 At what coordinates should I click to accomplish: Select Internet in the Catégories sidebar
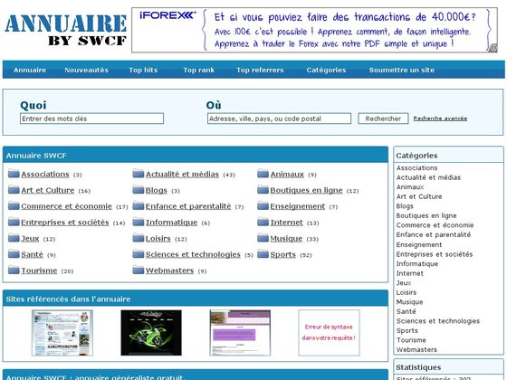pos(409,273)
